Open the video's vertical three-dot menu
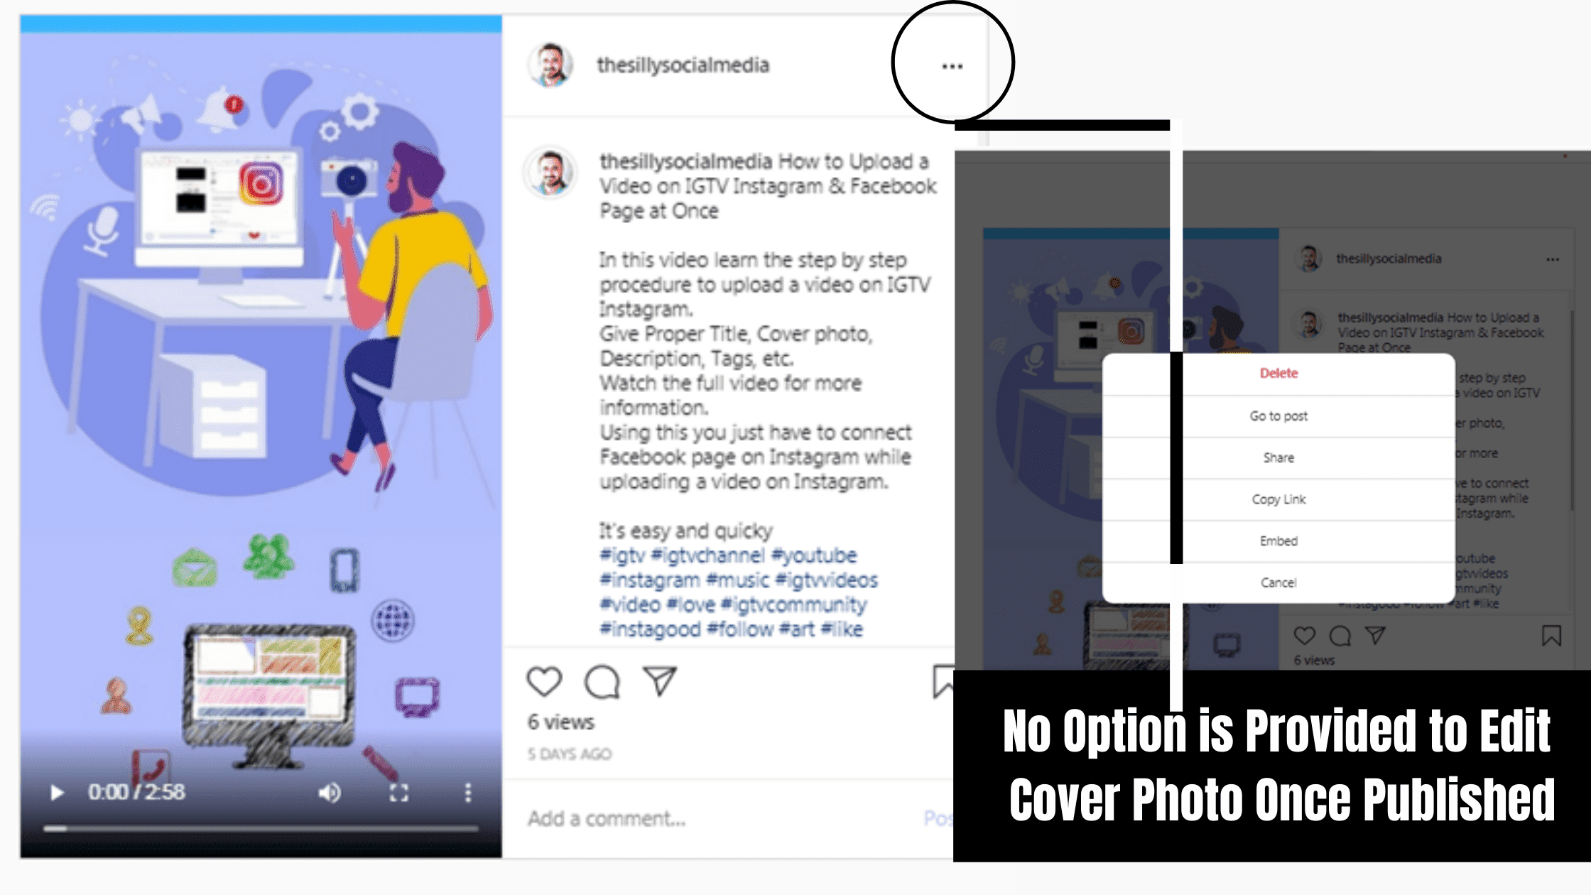Screen dimensions: 1591x895 tap(467, 793)
